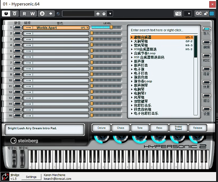
Task: Open the 组合 combi page
Action: tap(207, 96)
